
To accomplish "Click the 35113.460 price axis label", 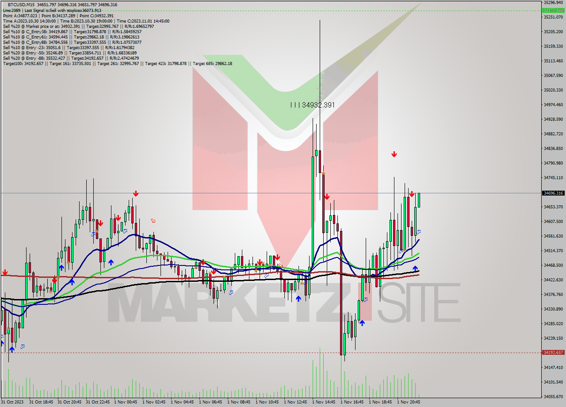I will 553,61.
